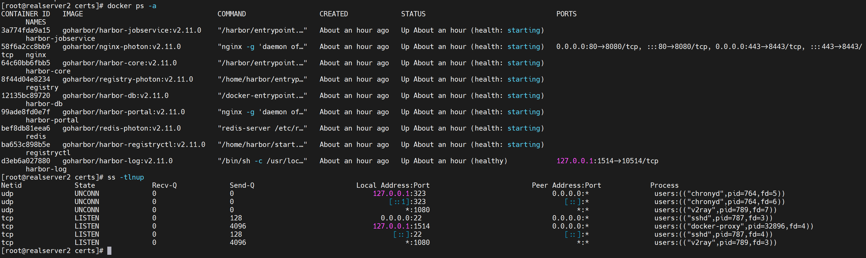Click the harbor-jobservice container name

tap(60, 39)
